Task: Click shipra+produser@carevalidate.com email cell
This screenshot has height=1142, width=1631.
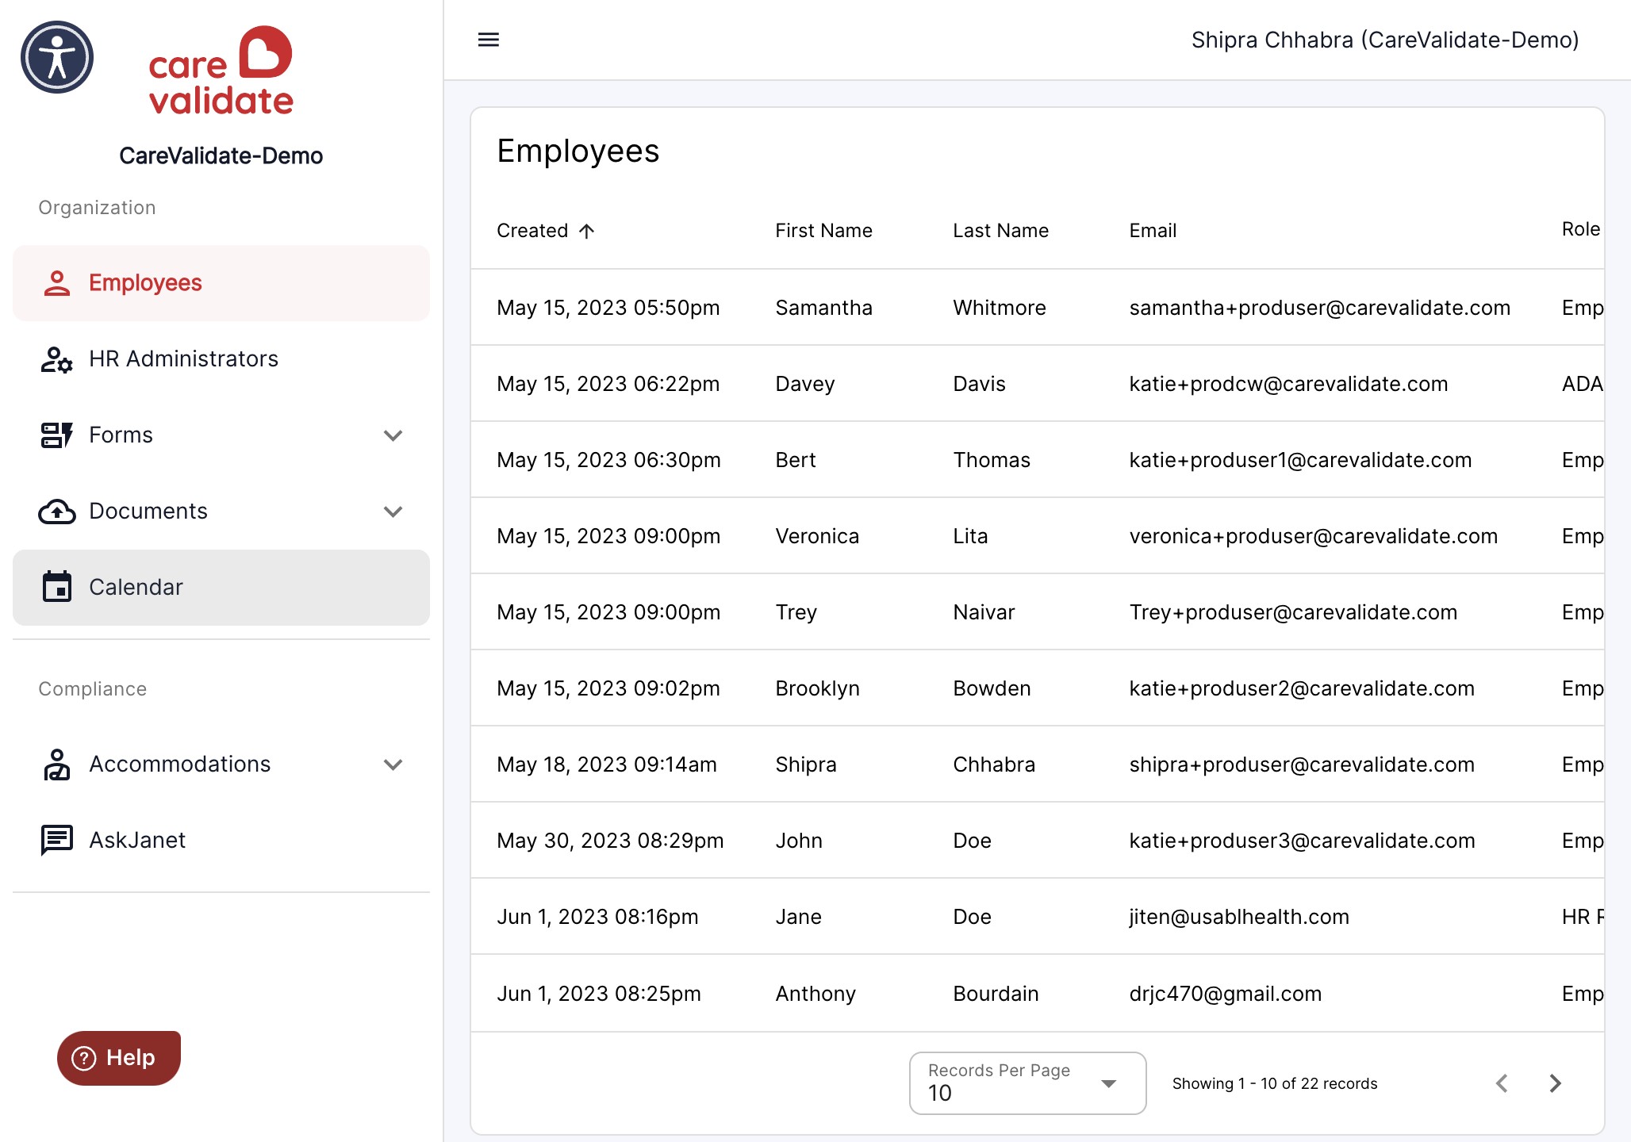Action: click(x=1302, y=765)
